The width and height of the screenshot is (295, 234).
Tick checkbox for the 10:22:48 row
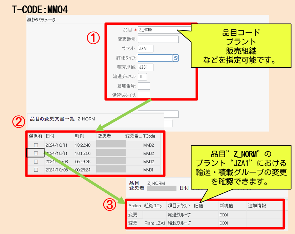coord(36,145)
